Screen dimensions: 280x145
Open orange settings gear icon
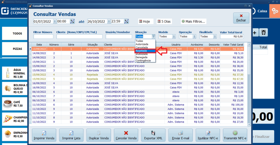tap(274, 11)
